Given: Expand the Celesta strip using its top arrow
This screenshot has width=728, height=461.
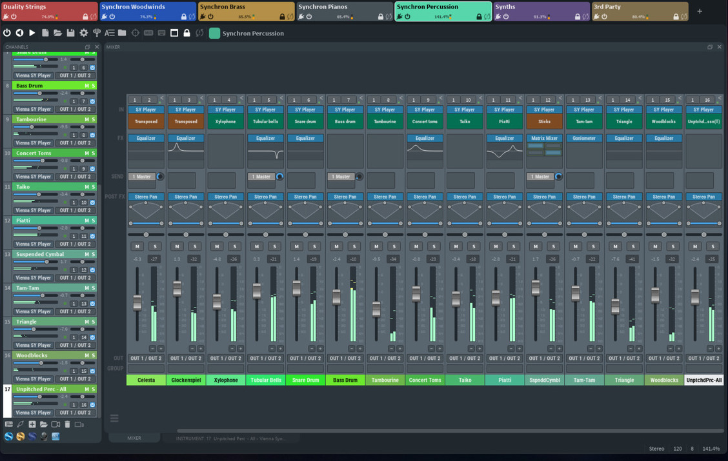Looking at the screenshot, I should click(x=161, y=99).
